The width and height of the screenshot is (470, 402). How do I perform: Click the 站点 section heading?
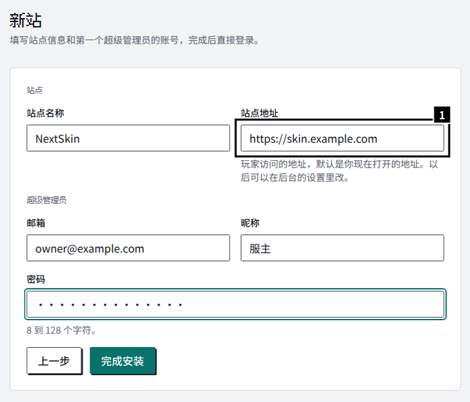(34, 90)
